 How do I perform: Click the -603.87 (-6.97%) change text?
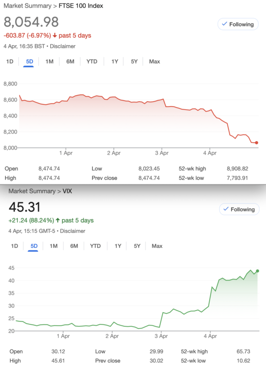coord(27,36)
